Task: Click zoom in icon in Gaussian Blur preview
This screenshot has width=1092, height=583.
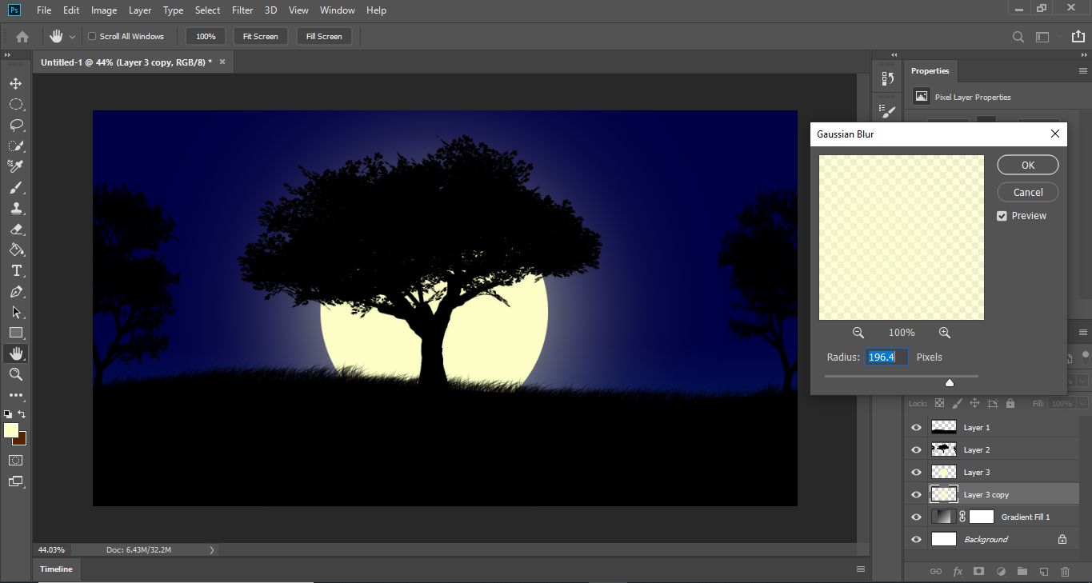Action: (944, 333)
